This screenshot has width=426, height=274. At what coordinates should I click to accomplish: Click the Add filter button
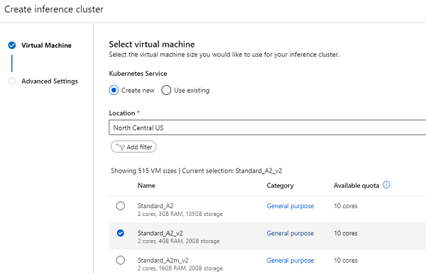point(133,147)
